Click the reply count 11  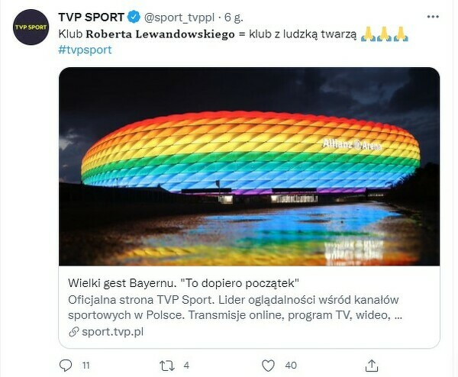click(x=85, y=366)
